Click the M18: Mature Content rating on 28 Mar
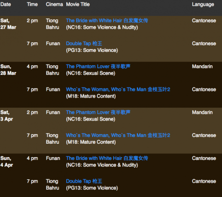 click(91, 96)
